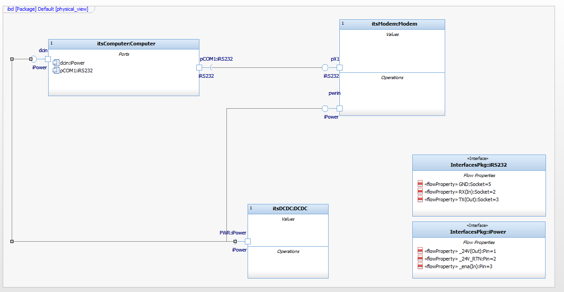The width and height of the screenshot is (564, 292).
Task: Select the _ena(In):Pin=3 flowProperty icon
Action: [420, 266]
